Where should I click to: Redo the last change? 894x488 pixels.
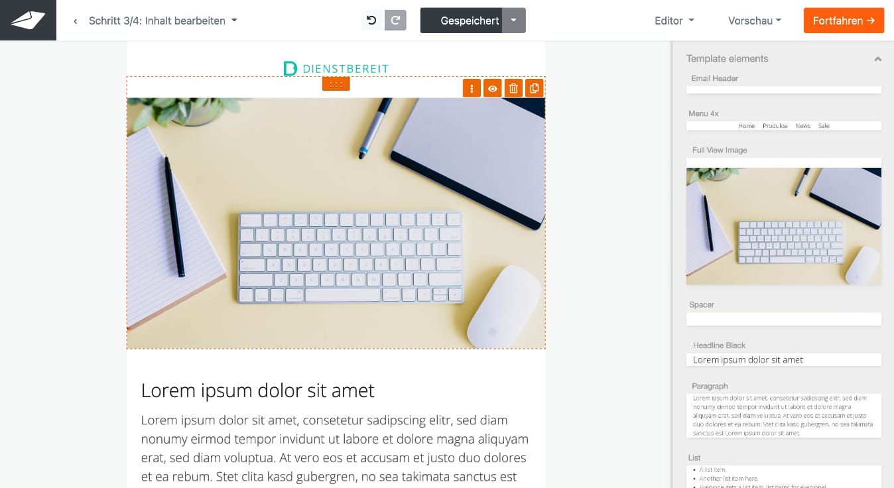pos(395,21)
